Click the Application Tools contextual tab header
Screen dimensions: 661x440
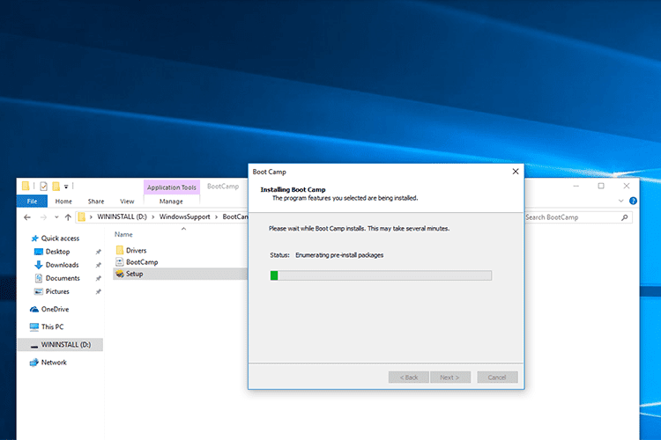[172, 187]
